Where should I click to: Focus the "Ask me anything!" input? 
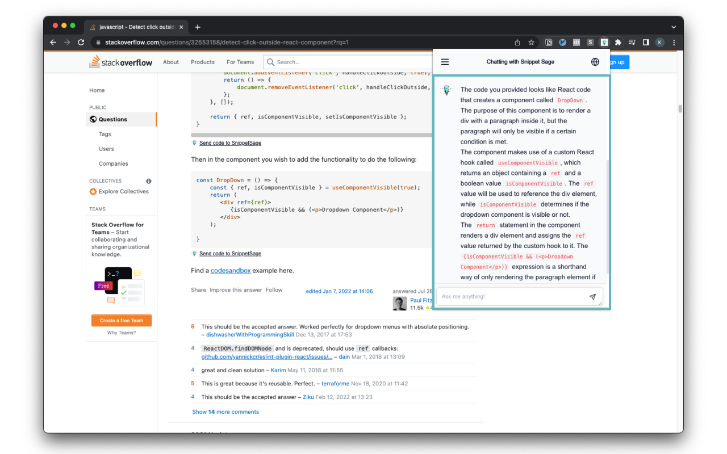coord(511,296)
